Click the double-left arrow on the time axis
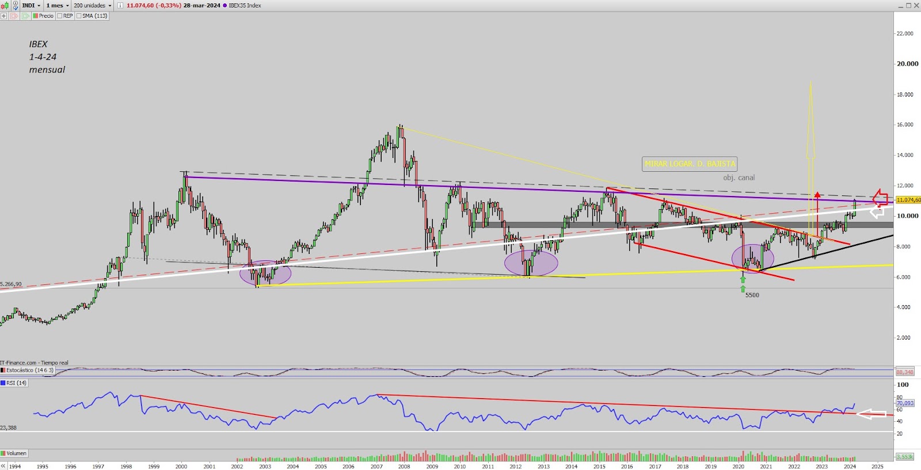Screen dimensions: 921x470 click(3, 466)
